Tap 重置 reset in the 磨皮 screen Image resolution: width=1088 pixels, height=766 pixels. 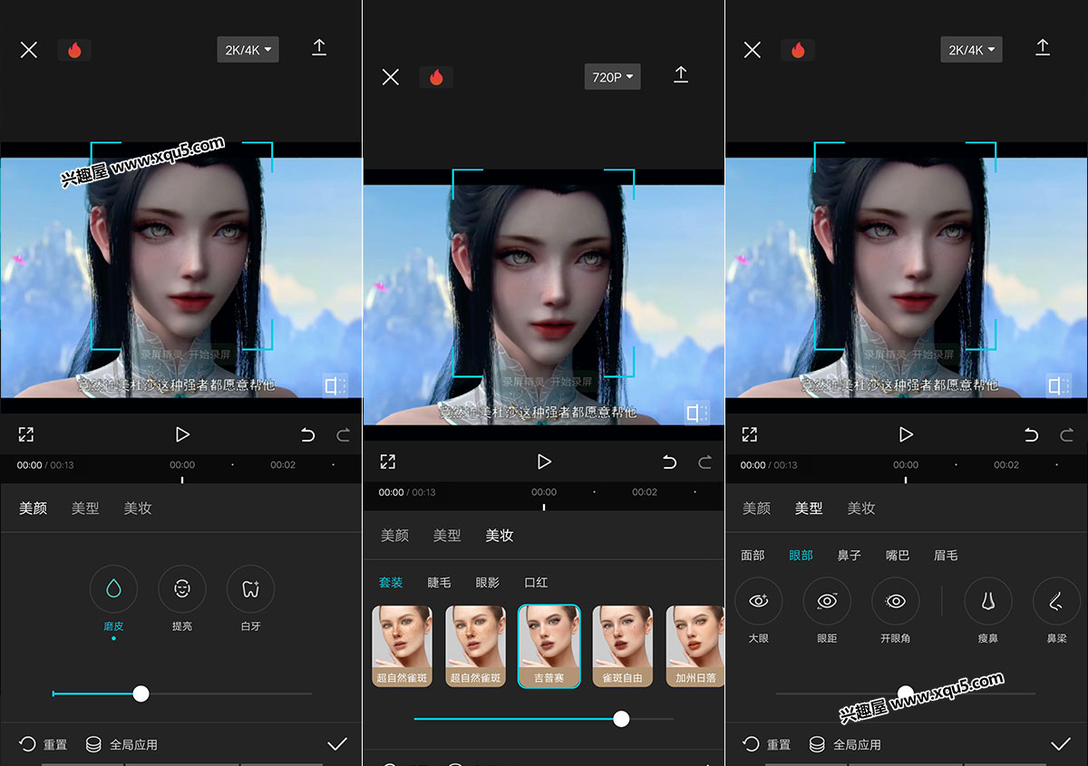44,744
